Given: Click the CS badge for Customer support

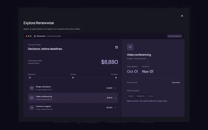Looking at the screenshot, I should coord(32,108).
